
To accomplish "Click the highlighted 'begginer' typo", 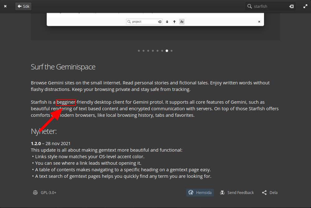I will pyautogui.click(x=66, y=102).
